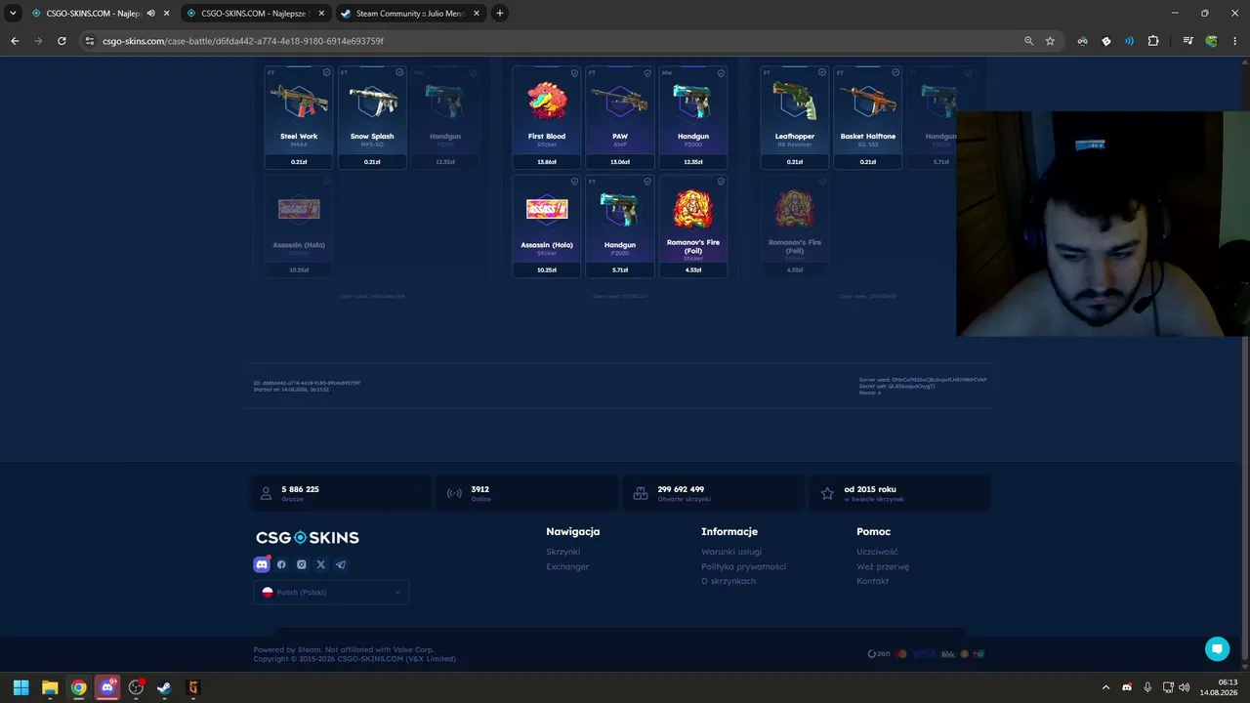Open the Chrome profile frog avatar
Viewport: 1250px width, 703px height.
pos(1212,41)
